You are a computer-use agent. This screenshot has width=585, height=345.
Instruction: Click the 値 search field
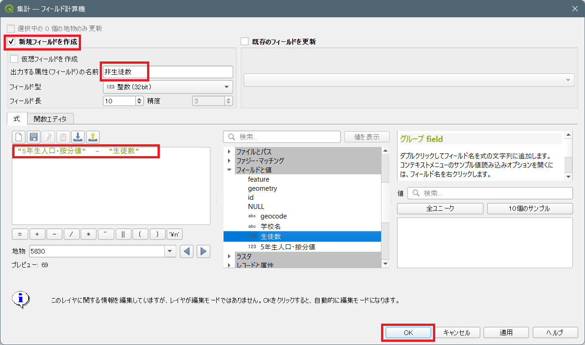(490, 193)
